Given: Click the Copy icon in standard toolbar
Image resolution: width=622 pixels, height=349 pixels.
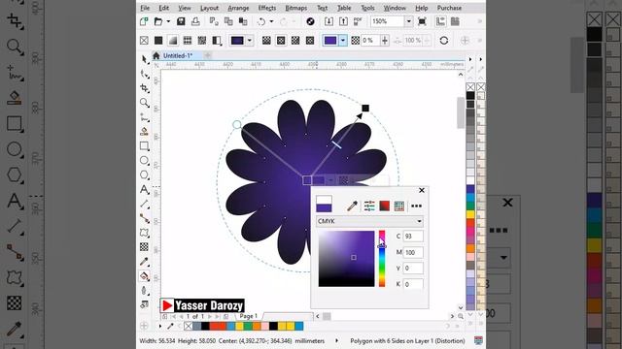Looking at the screenshot, I should point(228,21).
